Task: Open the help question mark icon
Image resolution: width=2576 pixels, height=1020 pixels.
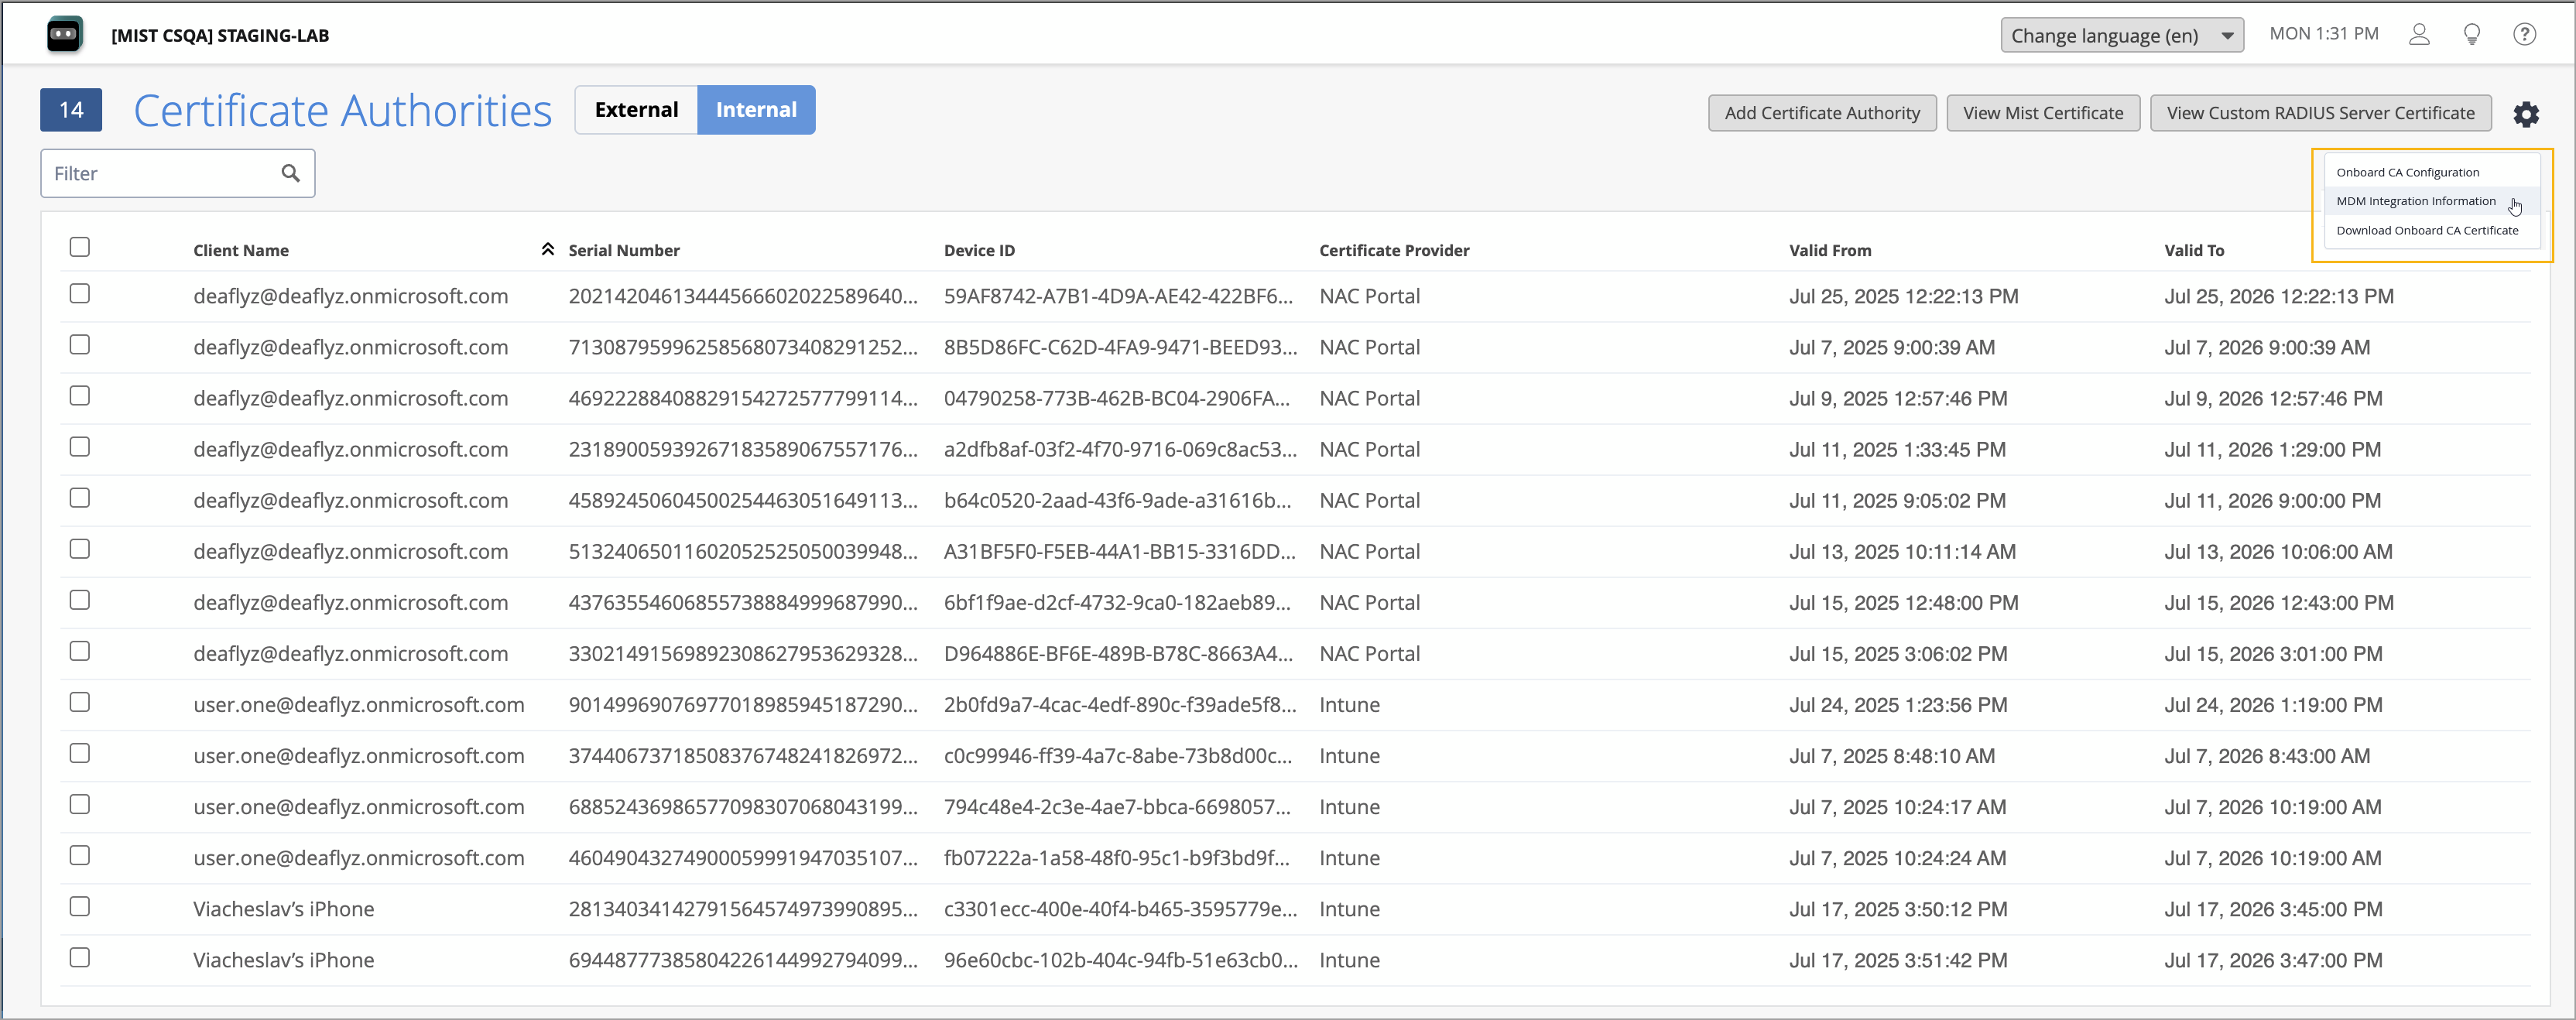Action: (x=2524, y=35)
